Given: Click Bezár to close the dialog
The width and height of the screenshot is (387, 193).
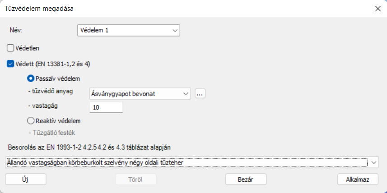Looking at the screenshot, I should [x=246, y=179].
